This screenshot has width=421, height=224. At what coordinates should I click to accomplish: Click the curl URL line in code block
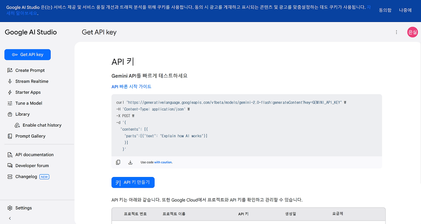click(x=231, y=103)
